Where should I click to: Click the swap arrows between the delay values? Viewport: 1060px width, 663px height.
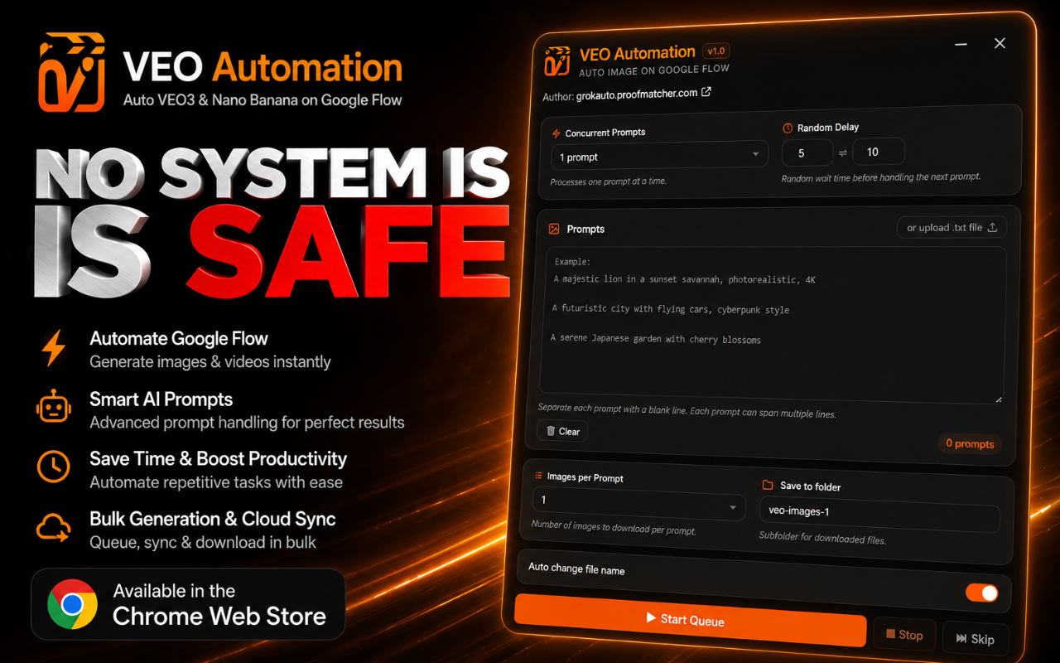click(x=845, y=152)
